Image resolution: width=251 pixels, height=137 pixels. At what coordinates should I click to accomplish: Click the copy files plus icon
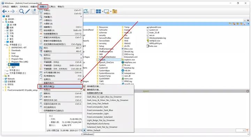tap(33, 11)
